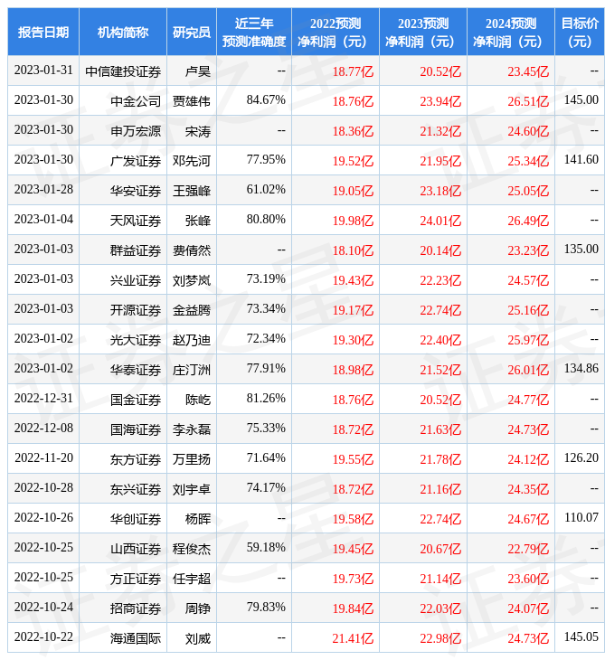Click researcher name 王强峰

pos(192,191)
